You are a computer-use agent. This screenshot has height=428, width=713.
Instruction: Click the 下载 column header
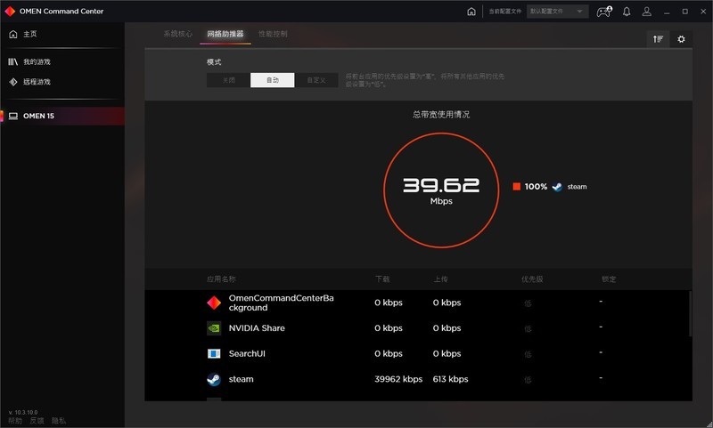pyautogui.click(x=382, y=279)
